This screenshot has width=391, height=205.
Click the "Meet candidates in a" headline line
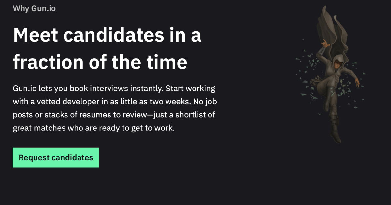click(x=107, y=35)
